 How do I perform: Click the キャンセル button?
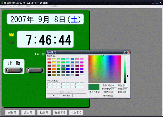(x=66, y=95)
